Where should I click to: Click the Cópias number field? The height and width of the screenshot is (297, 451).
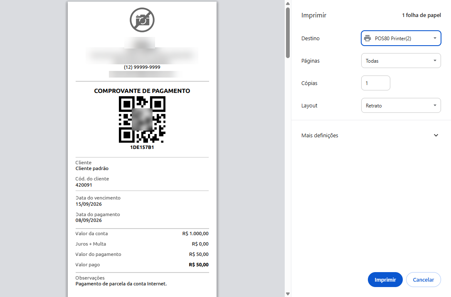pos(375,83)
